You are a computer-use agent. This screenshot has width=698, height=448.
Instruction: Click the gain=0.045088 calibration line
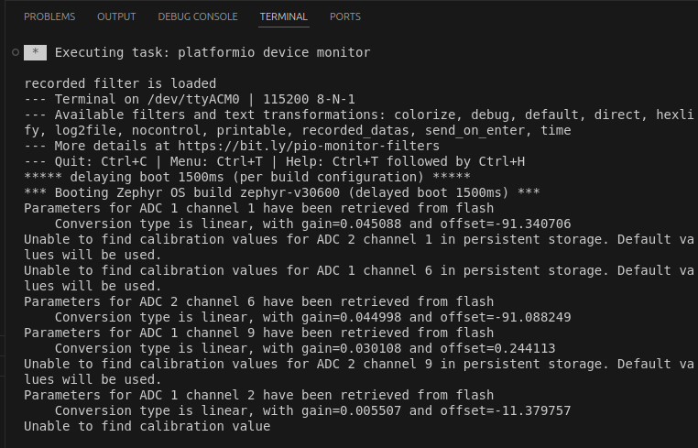click(312, 224)
